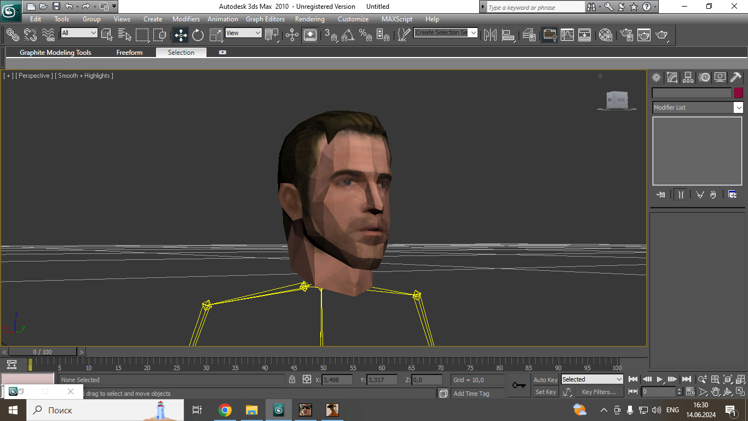
Task: Open the Material Editor sphere icon
Action: (x=605, y=35)
